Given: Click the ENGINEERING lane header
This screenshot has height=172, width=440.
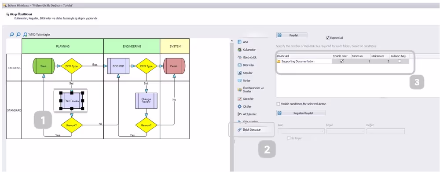Looking at the screenshot, I should [x=132, y=46].
